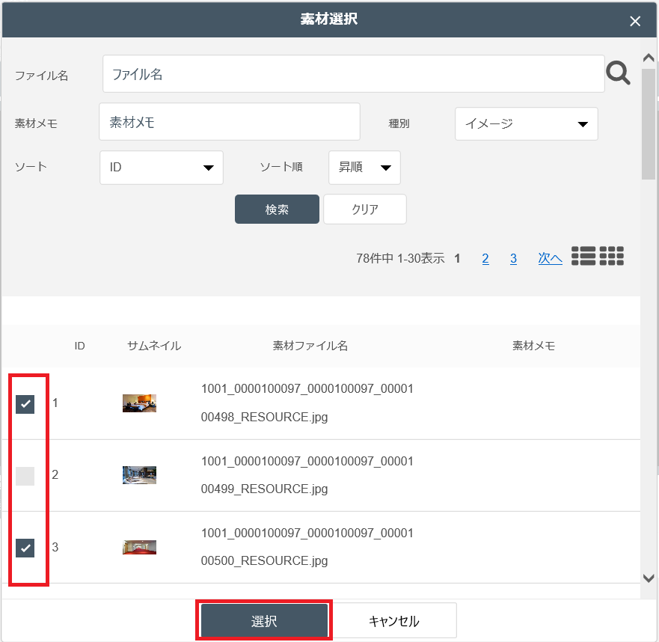Viewport: 659px width, 642px height.
Task: Close the 素材選択 dialog
Action: point(635,21)
